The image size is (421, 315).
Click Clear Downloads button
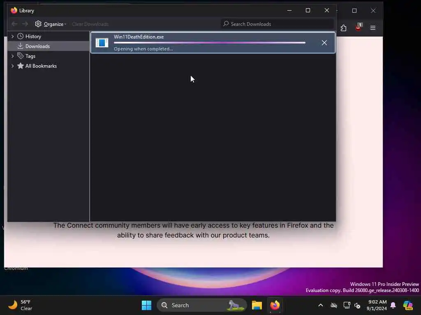point(90,24)
